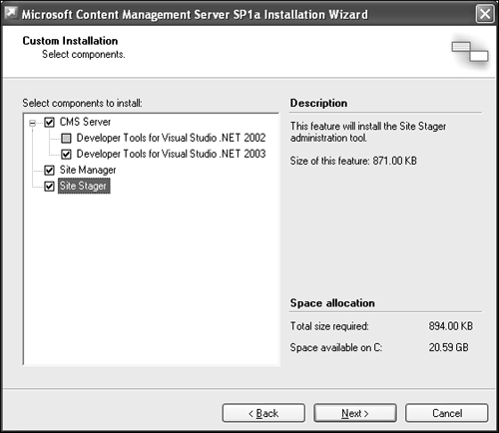Image resolution: width=499 pixels, height=433 pixels.
Task: Close the Installation Wizard window
Action: (485, 14)
